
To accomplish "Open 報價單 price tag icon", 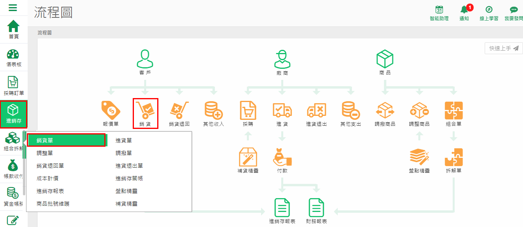I will [x=111, y=110].
